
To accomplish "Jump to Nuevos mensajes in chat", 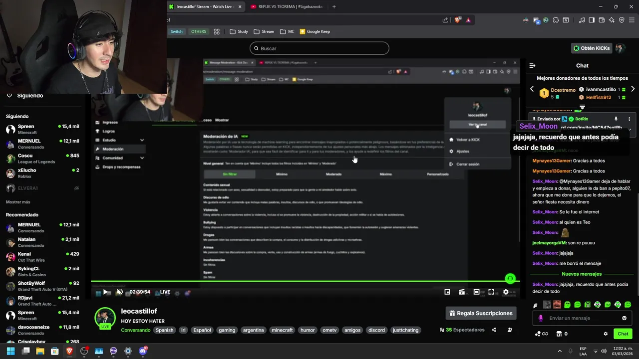I will point(582,274).
